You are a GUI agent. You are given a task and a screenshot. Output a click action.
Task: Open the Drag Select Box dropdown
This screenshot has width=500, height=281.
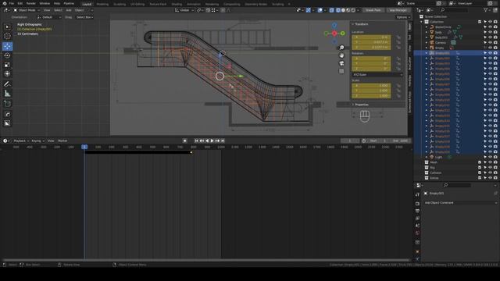tap(84, 17)
